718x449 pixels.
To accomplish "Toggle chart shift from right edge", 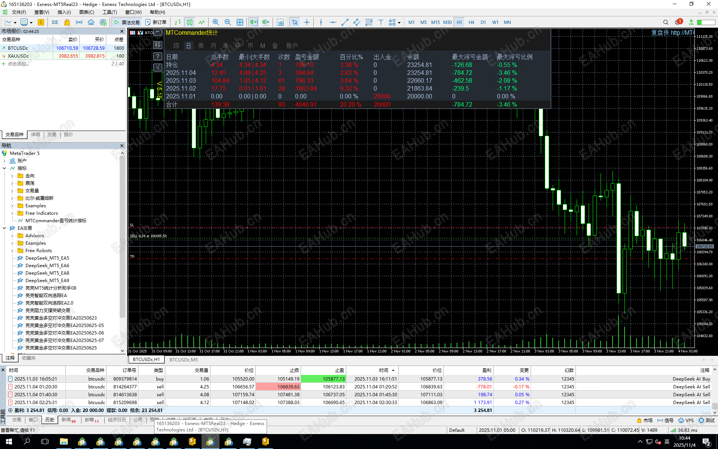I will 266,22.
